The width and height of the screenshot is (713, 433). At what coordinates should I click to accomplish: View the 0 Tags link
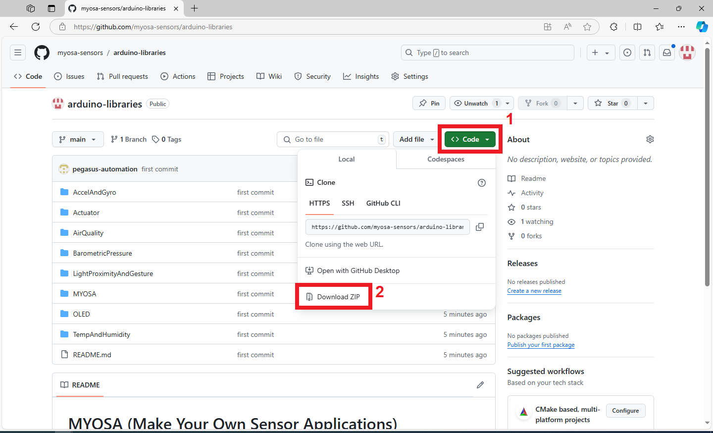point(167,139)
